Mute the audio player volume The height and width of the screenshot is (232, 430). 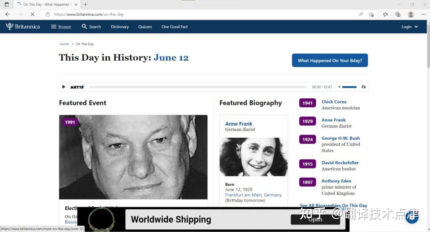point(339,87)
